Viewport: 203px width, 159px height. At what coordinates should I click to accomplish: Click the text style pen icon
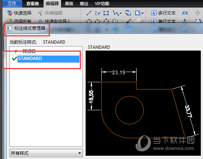[185, 21]
